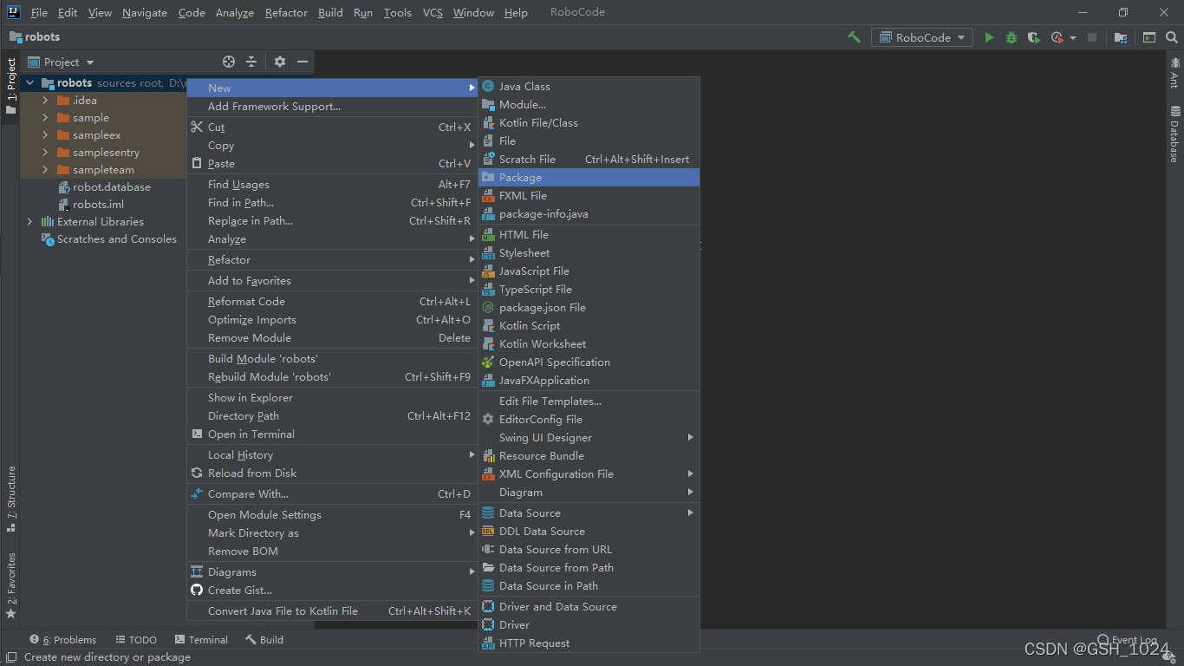Run with coverage shield icon

(x=1033, y=37)
